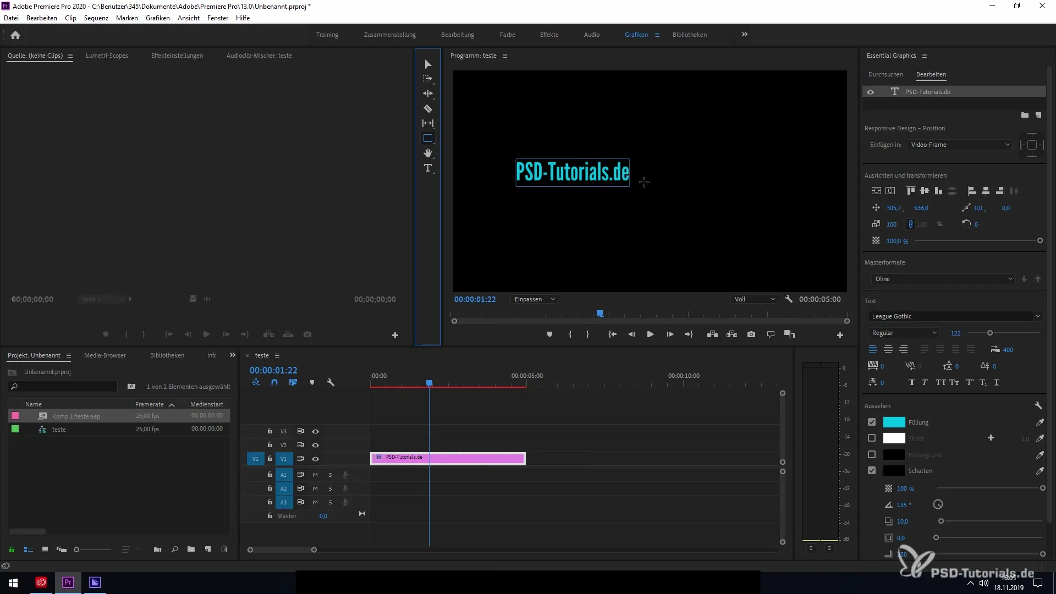Select PSD-Tutorials.de clip in timeline
This screenshot has height=594, width=1056.
point(448,458)
